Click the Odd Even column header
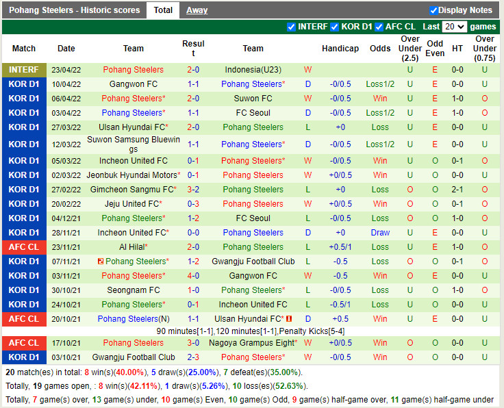The width and height of the screenshot is (504, 408). click(435, 49)
